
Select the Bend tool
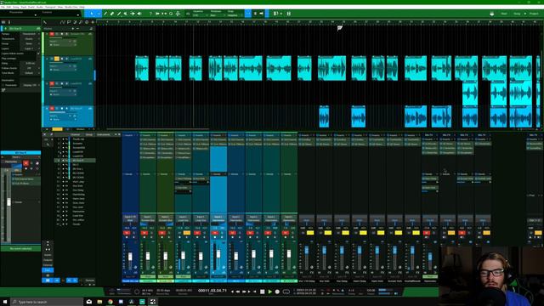pos(133,14)
